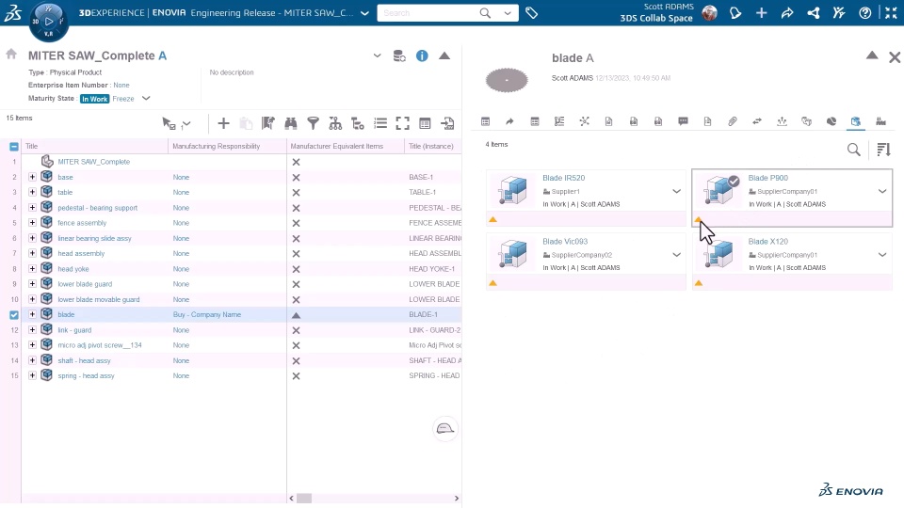Click the share arrow icon in the top bar
This screenshot has width=904, height=508.
click(x=787, y=12)
